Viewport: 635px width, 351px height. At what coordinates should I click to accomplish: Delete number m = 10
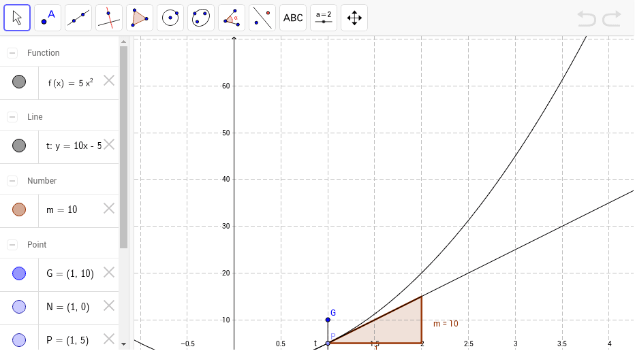pyautogui.click(x=109, y=208)
